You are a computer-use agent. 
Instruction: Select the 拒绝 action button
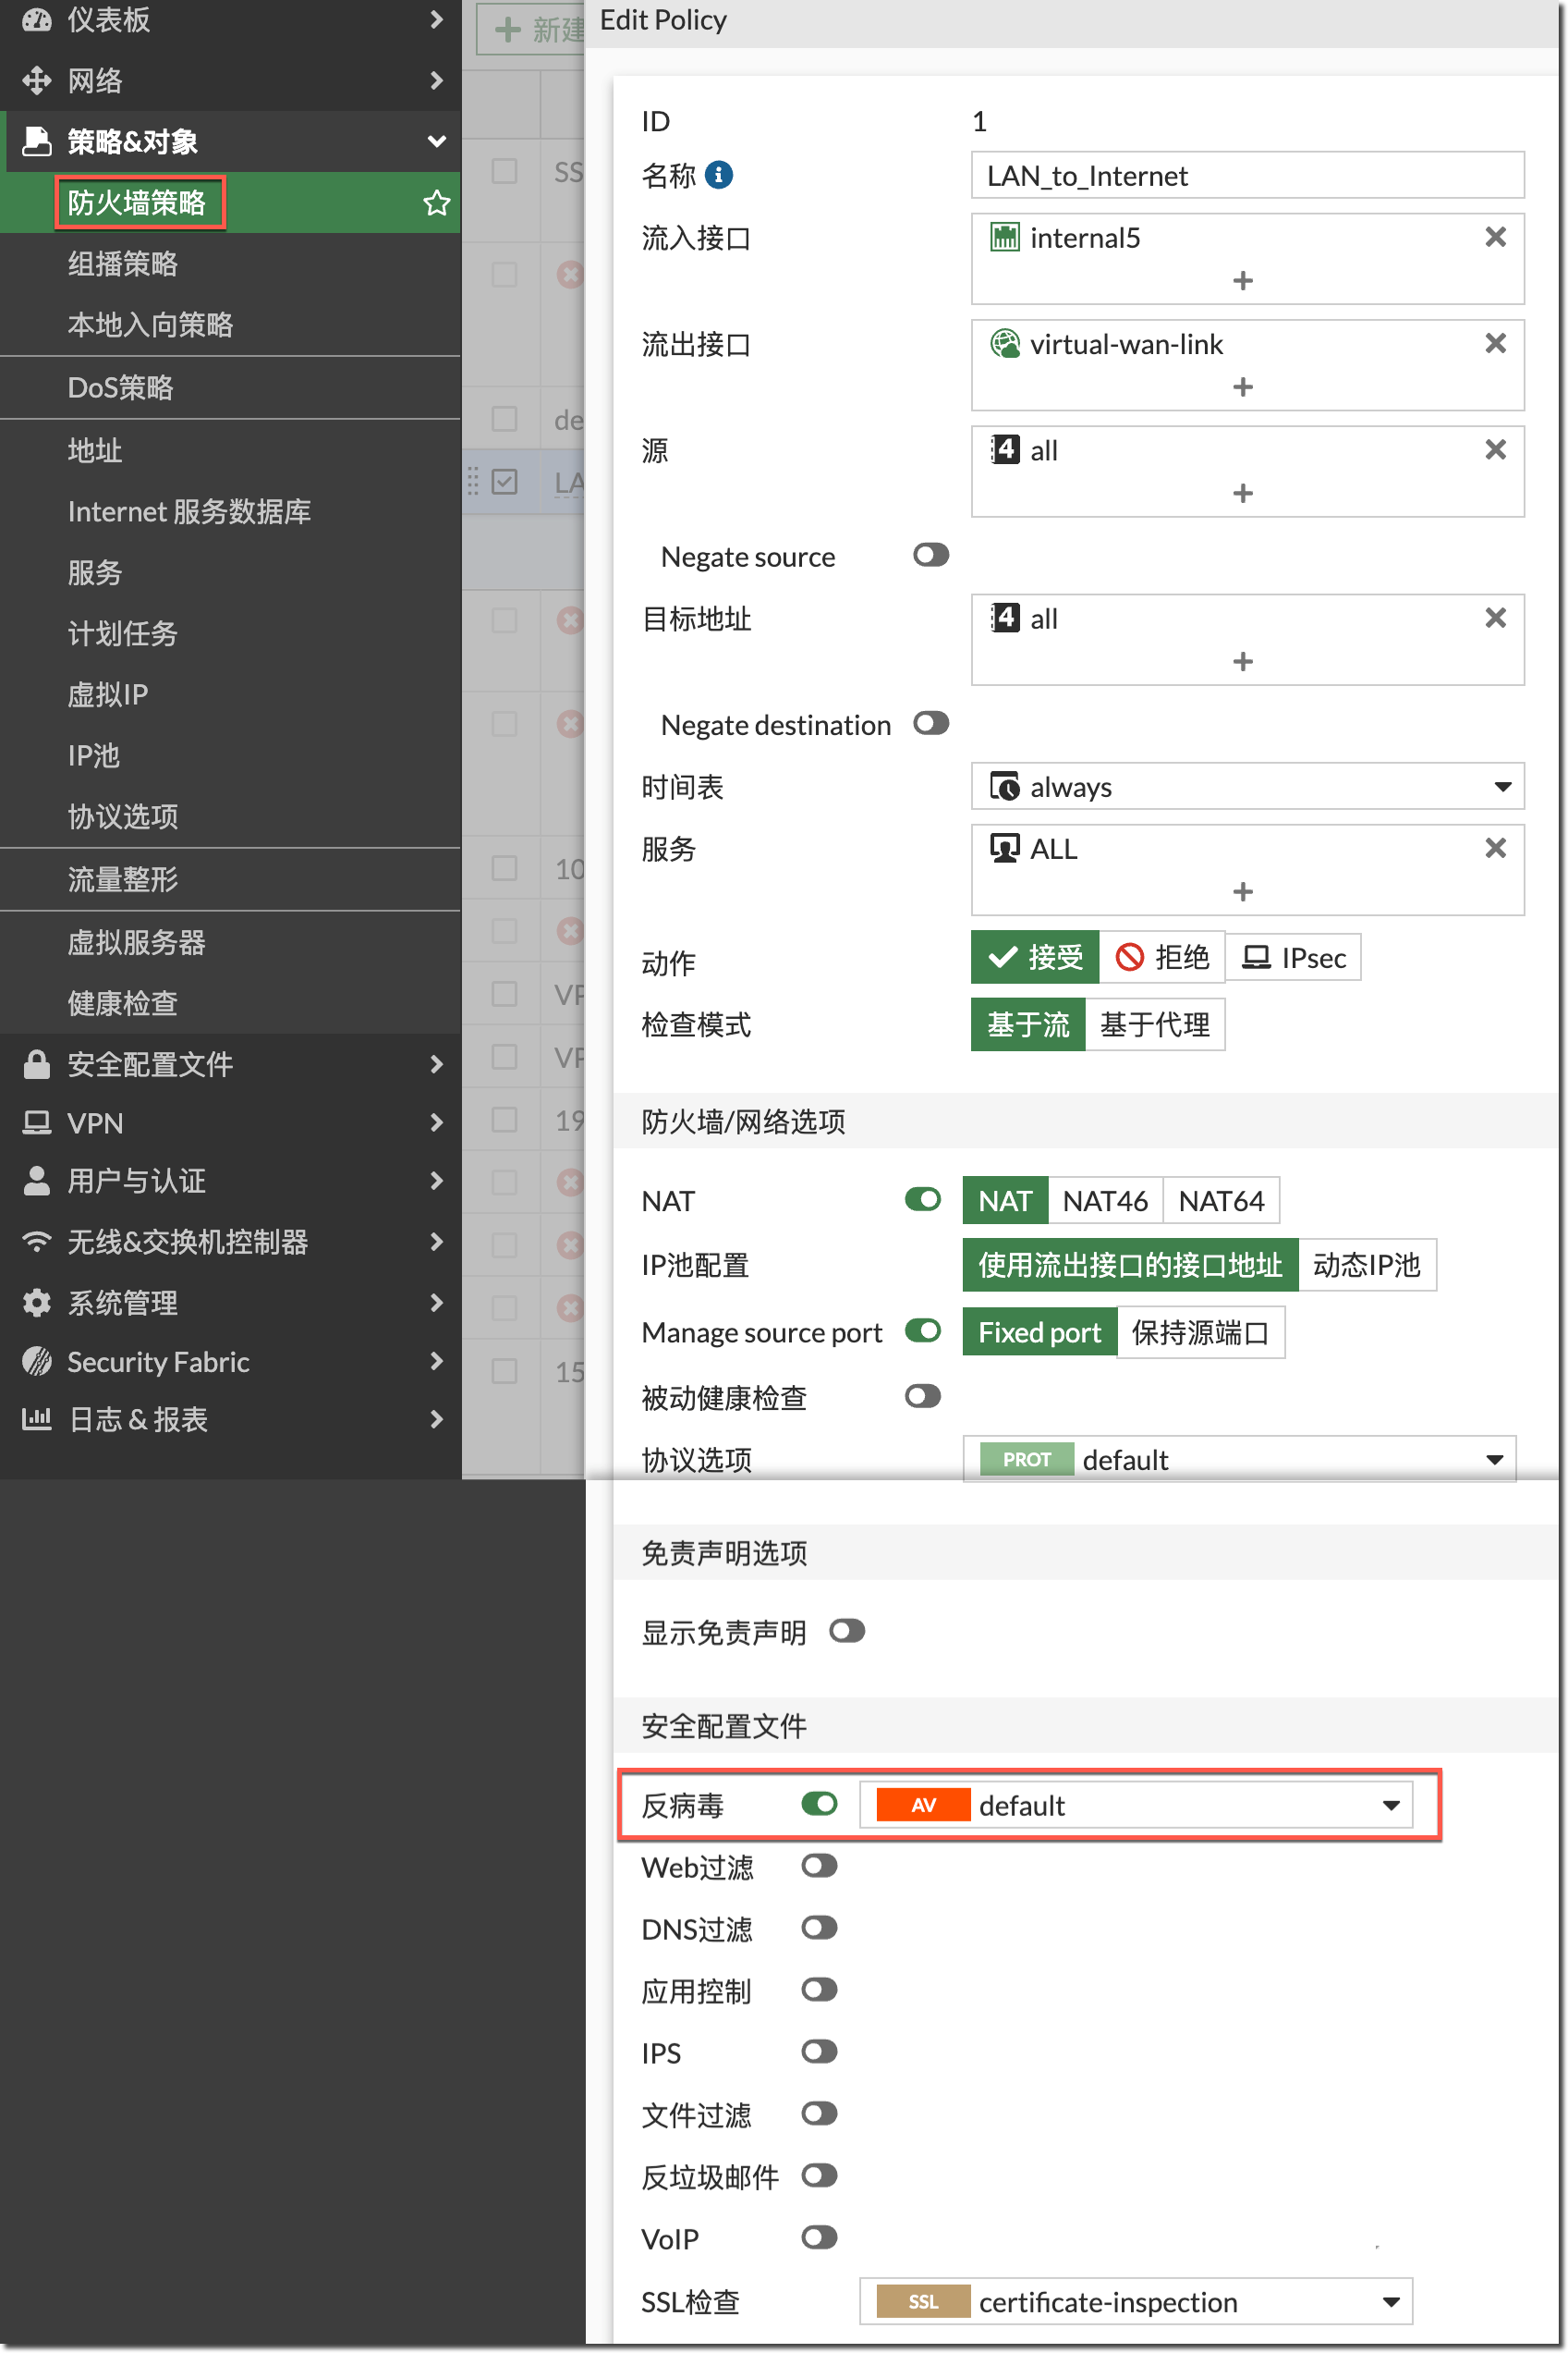pyautogui.click(x=1162, y=958)
